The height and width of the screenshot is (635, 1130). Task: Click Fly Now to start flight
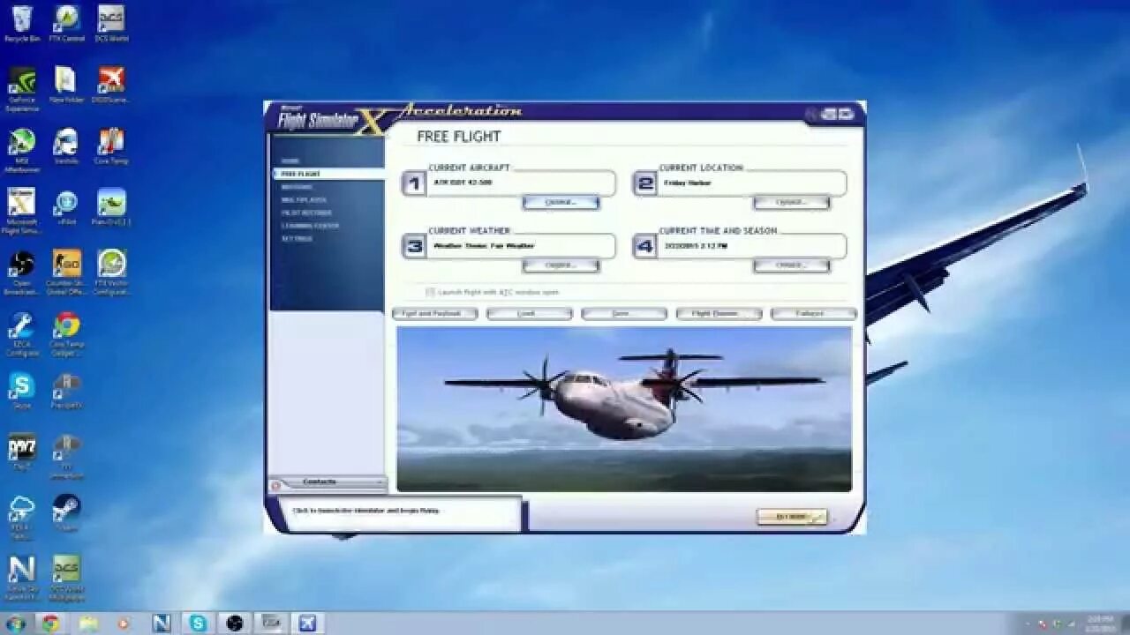(792, 517)
